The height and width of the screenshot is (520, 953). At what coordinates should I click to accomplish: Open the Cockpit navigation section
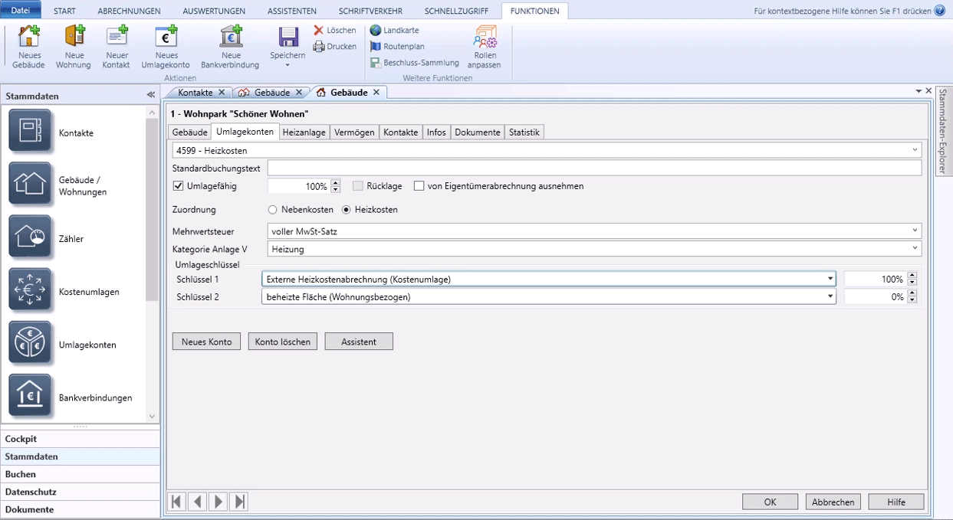pos(81,439)
